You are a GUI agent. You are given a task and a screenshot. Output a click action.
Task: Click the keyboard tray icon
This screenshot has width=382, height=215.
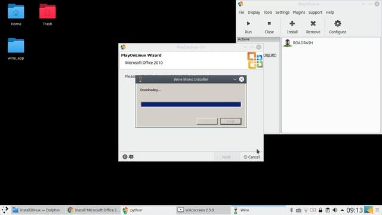(298, 210)
